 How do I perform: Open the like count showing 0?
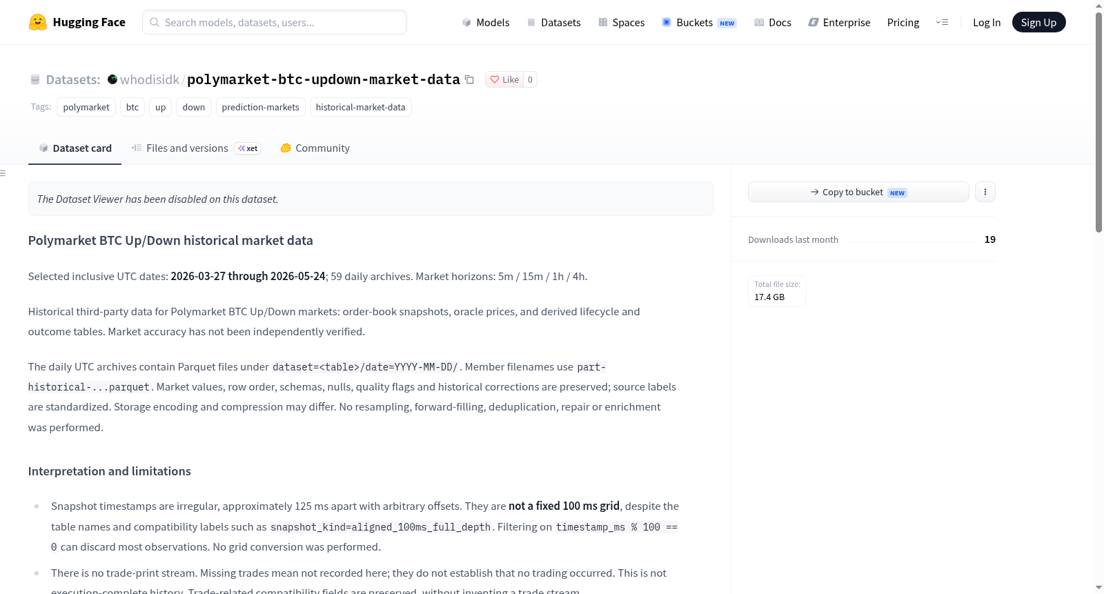click(x=530, y=79)
